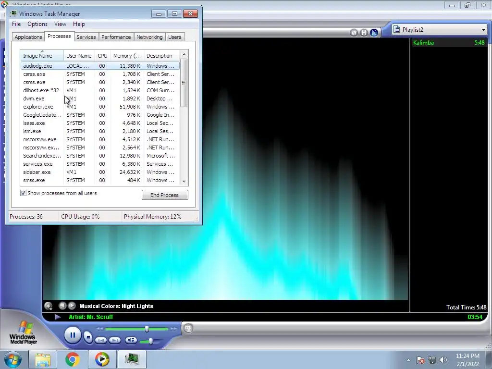
Task: Open Action Center flag icon
Action: click(420, 360)
